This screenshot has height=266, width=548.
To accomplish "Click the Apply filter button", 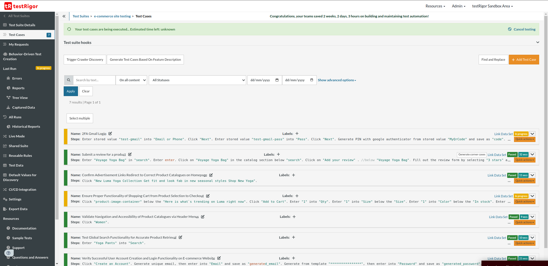I will (71, 91).
